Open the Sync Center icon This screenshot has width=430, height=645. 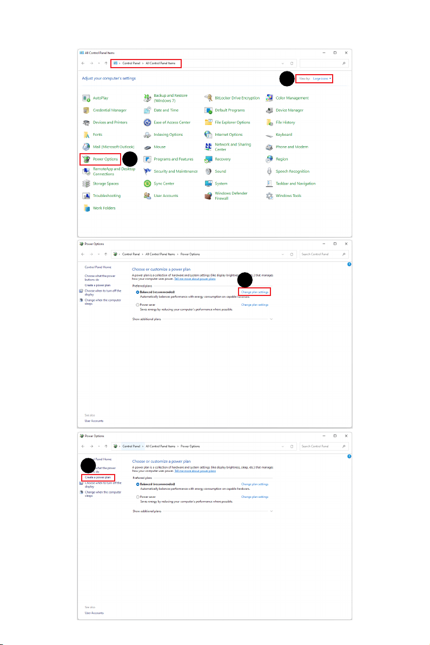(x=147, y=183)
